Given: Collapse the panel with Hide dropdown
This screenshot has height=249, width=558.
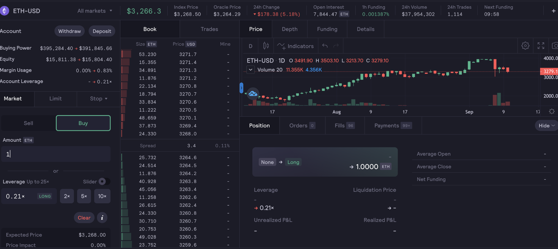Looking at the screenshot, I should click(x=546, y=126).
